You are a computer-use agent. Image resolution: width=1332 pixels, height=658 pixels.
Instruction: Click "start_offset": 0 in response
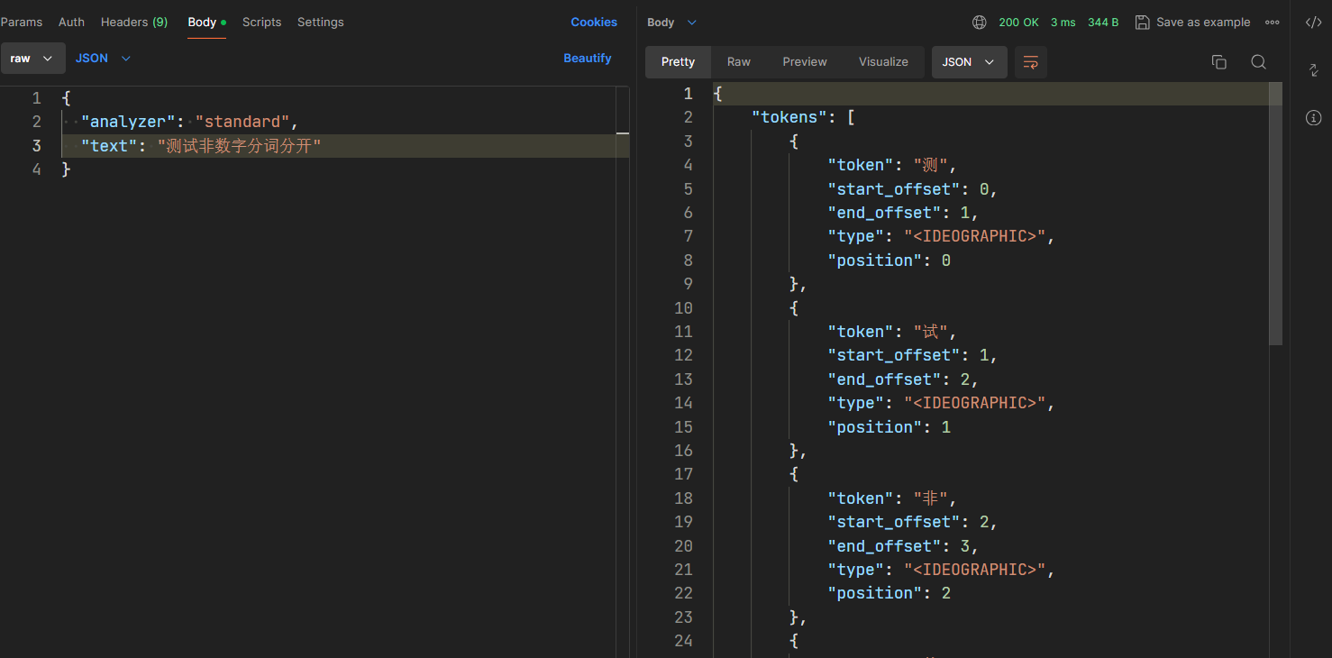click(908, 189)
